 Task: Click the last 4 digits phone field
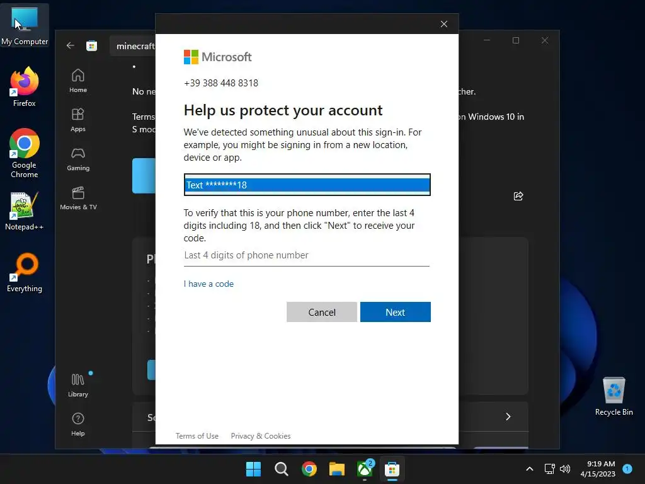click(x=307, y=256)
